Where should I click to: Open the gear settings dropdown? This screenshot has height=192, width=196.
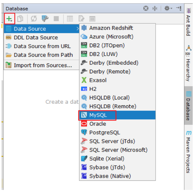[x=168, y=8]
